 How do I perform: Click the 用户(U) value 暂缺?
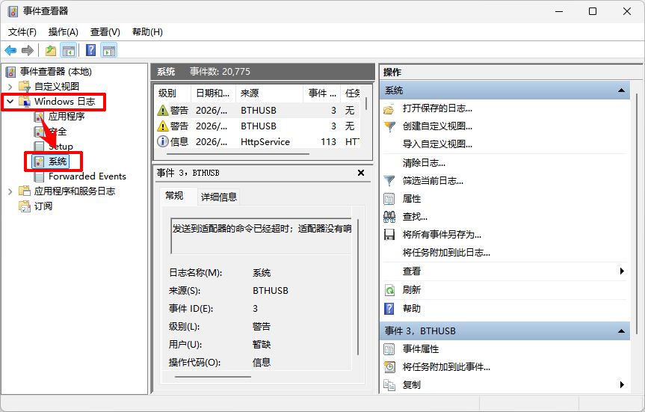(262, 345)
